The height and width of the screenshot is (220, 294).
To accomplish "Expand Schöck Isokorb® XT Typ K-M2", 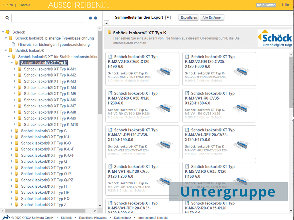I will [15, 75].
